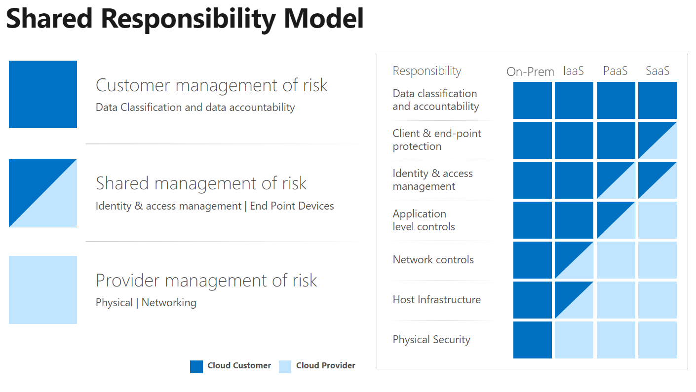Select the IaaS Network controls split cell
696x392 pixels.
(x=574, y=260)
